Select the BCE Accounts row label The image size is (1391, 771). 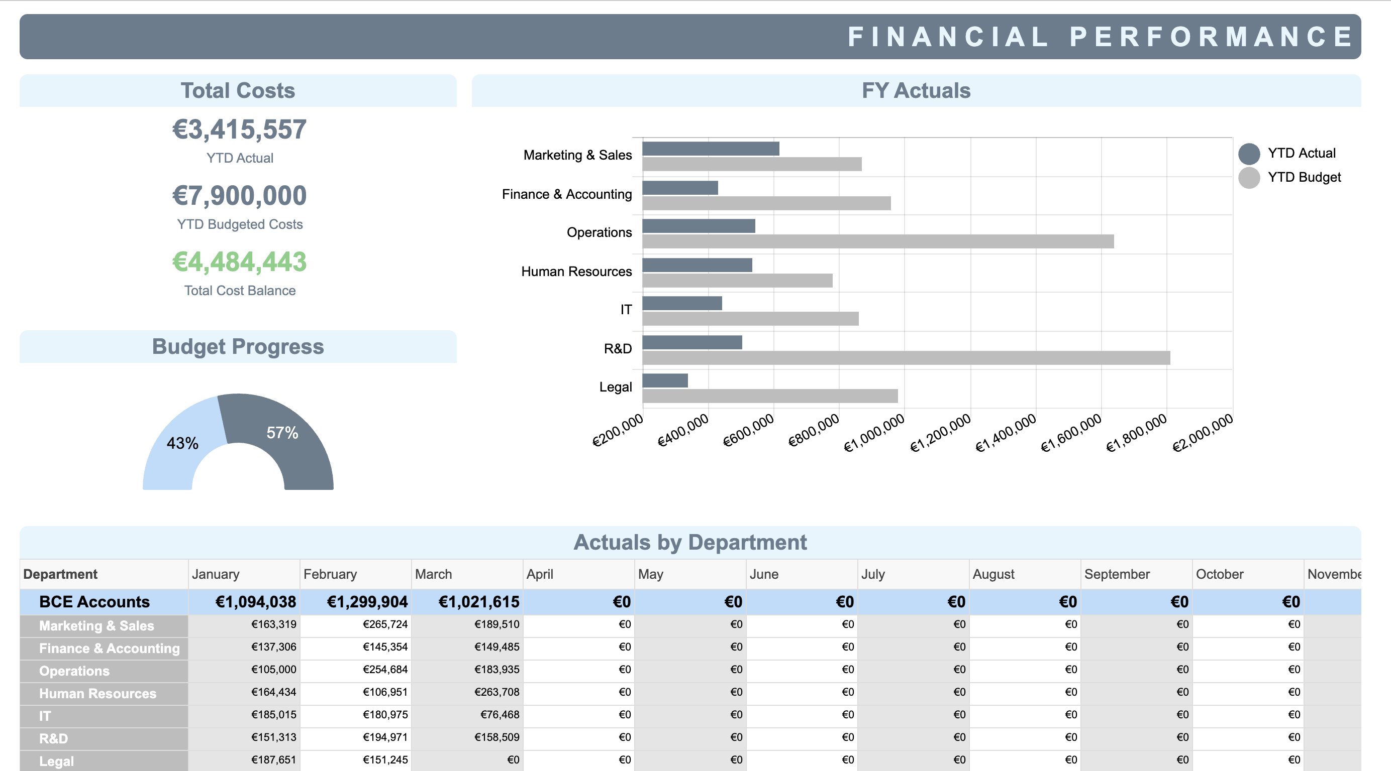pyautogui.click(x=94, y=601)
